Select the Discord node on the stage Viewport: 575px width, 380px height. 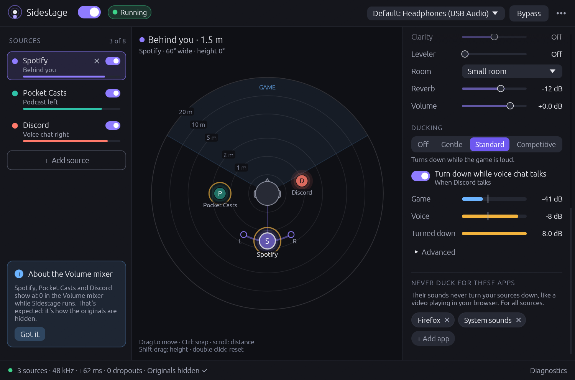tap(302, 181)
